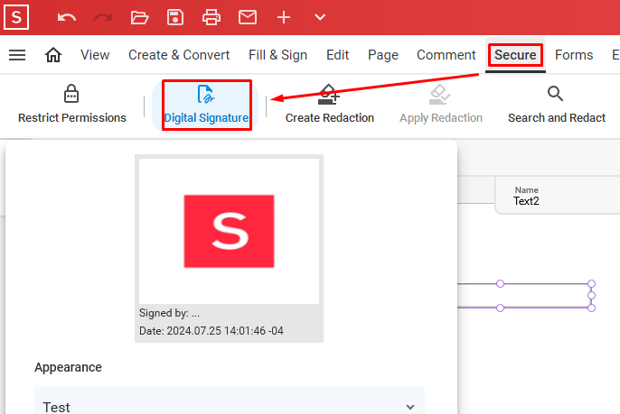This screenshot has width=620, height=414.
Task: Click the plus icon in top bar
Action: tap(284, 17)
